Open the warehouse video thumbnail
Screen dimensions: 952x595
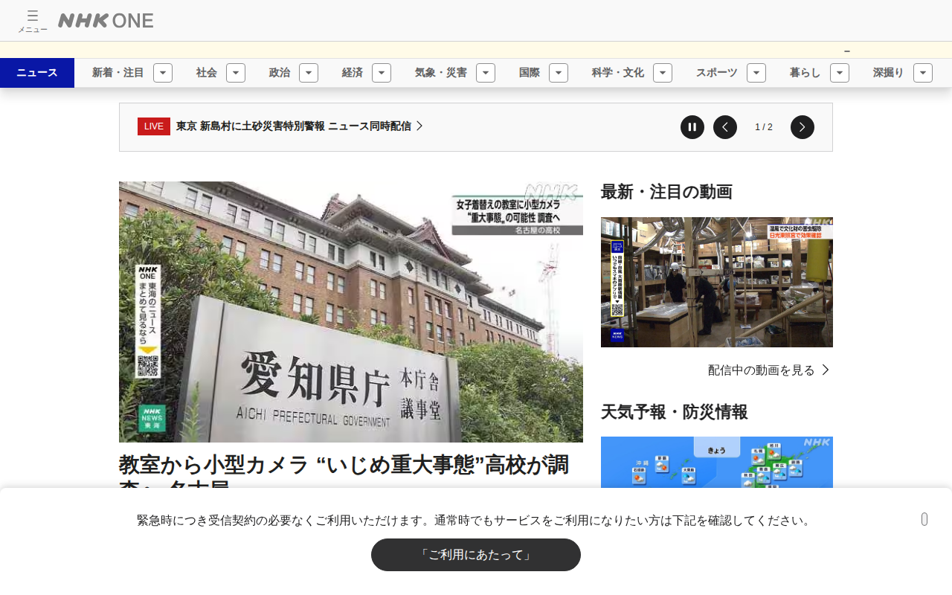pos(717,282)
